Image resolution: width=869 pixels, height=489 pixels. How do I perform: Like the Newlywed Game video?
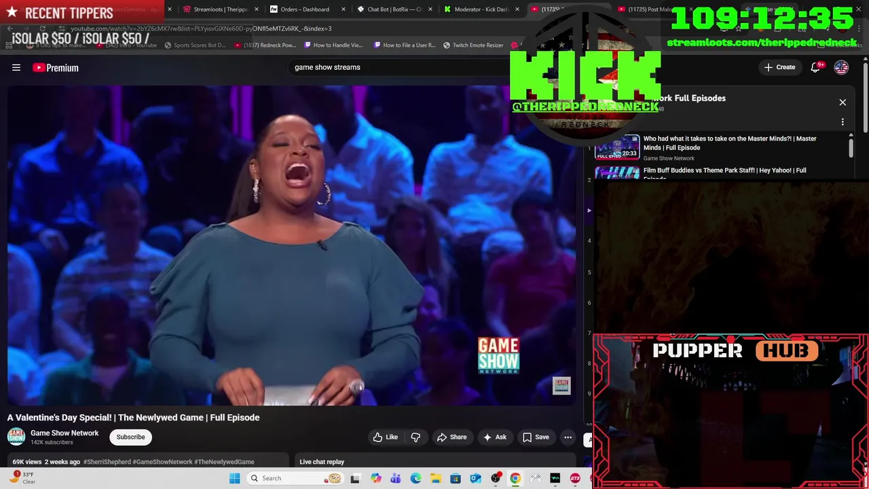tap(385, 437)
